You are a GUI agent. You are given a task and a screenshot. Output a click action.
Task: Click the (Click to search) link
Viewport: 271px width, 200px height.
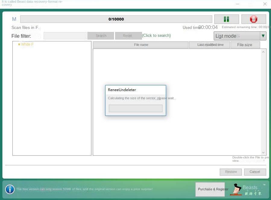point(156,35)
